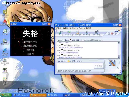
Task: Click the msn logo in messenger window
Action: (x=117, y=31)
